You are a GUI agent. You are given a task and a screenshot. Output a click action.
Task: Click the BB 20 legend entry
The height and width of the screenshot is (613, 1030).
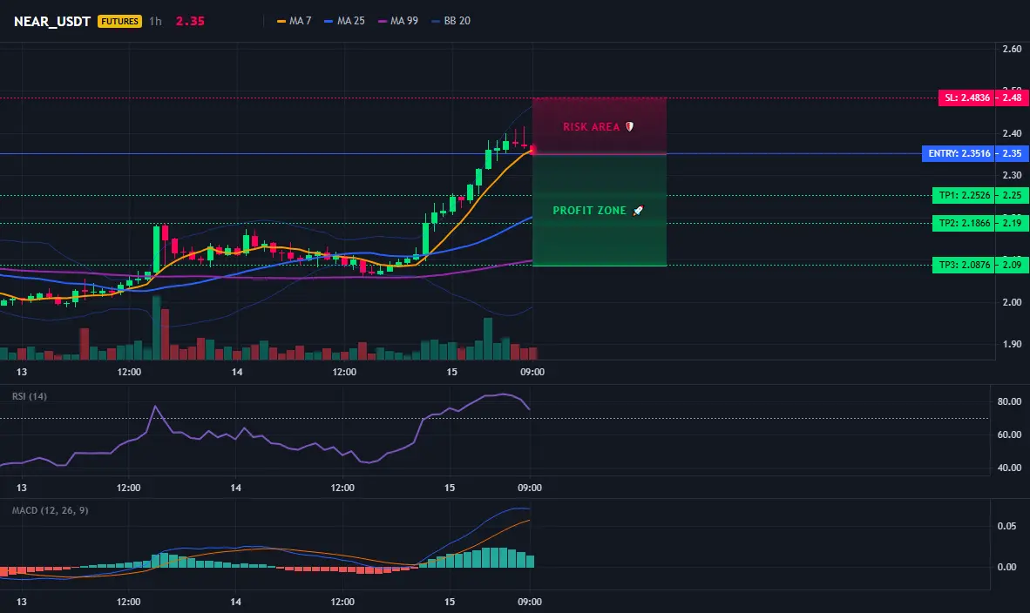tap(451, 21)
